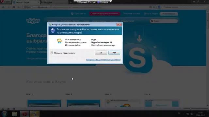Click the volume icon in system tray

tap(192, 114)
